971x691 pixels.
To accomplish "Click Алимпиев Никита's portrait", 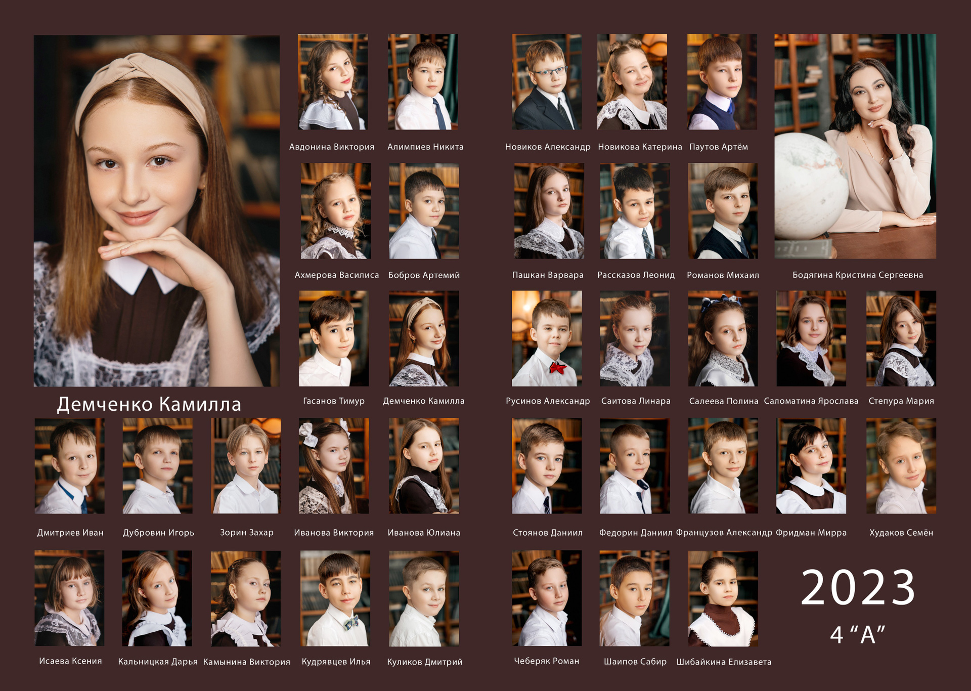I will pyautogui.click(x=423, y=82).
